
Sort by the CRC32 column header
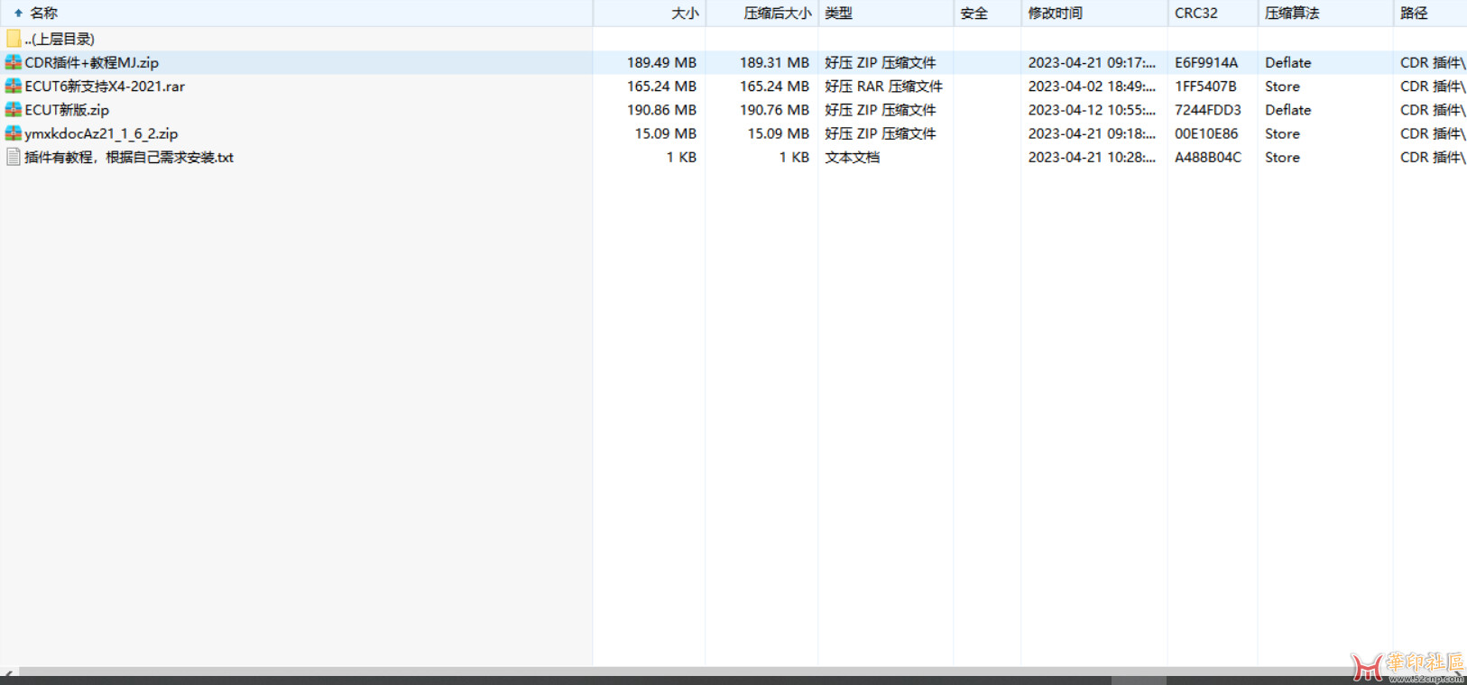click(1213, 13)
